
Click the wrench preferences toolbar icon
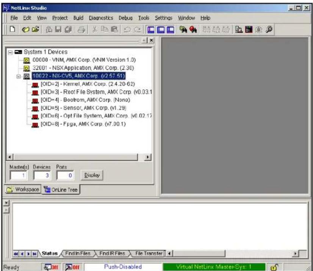click(x=269, y=30)
